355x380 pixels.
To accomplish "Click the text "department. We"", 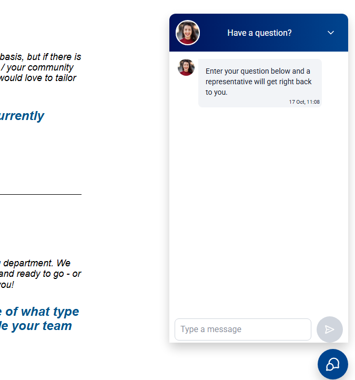I will pyautogui.click(x=36, y=263).
